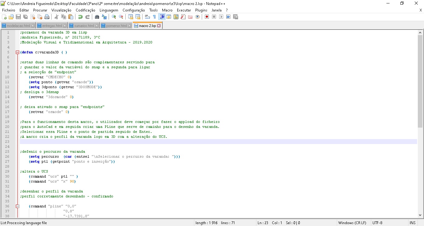Screen dimensions: 424x226
Task: Toggle Show All Characters pilcrow icon
Action: coord(155,17)
